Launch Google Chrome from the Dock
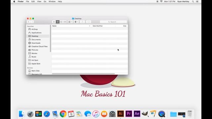Screen dimensions: 212x119 63,114
